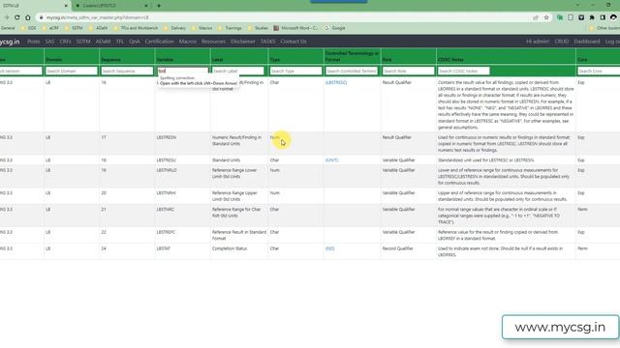Open the SDTM bookmarks folder
The height and width of the screenshot is (348, 620).
(x=74, y=28)
